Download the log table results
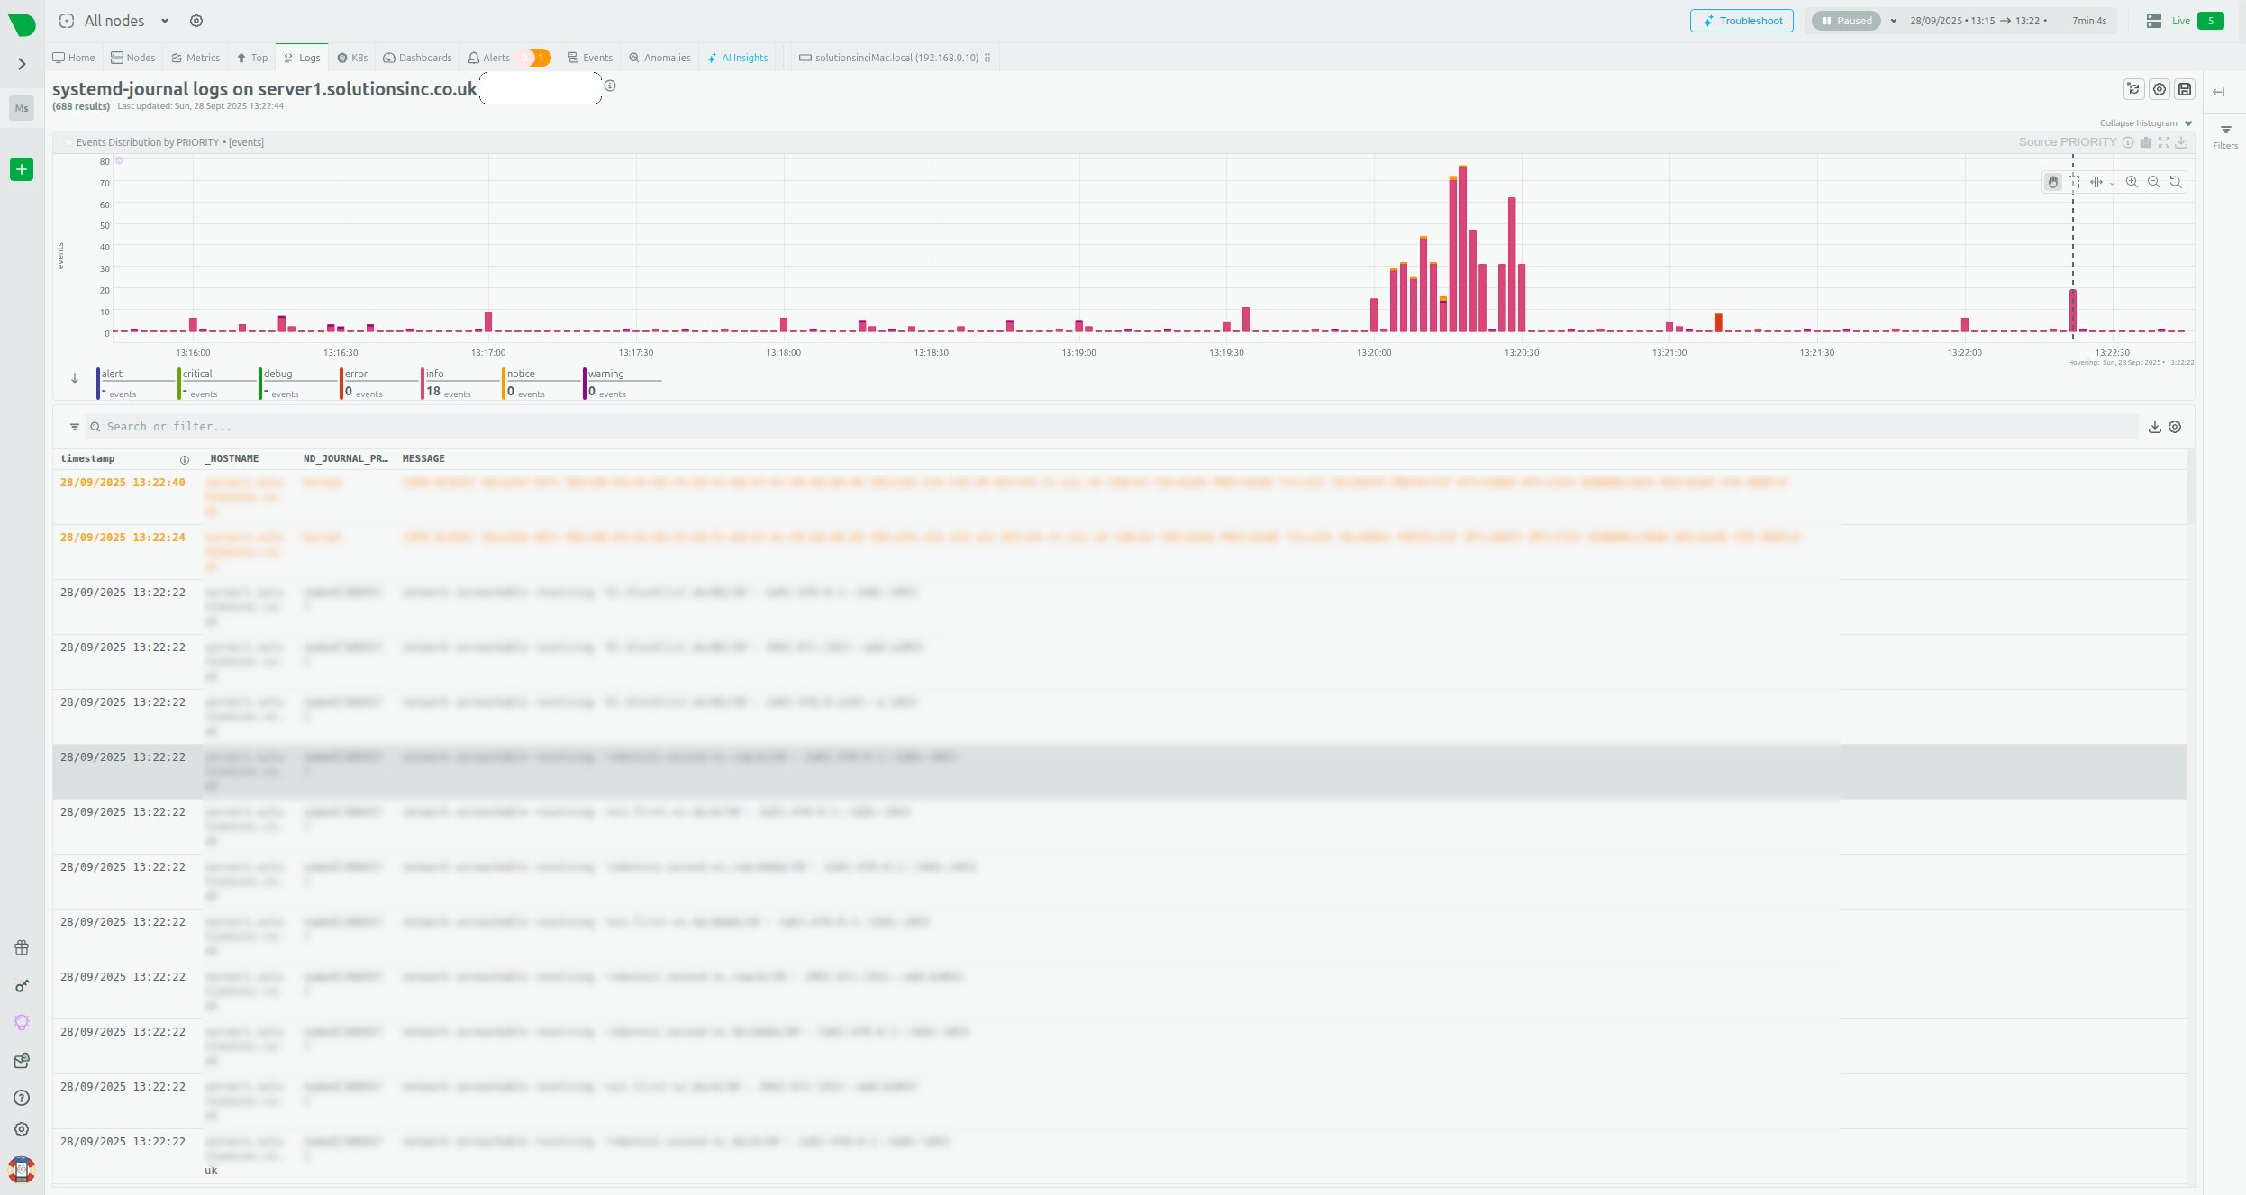2246x1195 pixels. (x=2154, y=427)
